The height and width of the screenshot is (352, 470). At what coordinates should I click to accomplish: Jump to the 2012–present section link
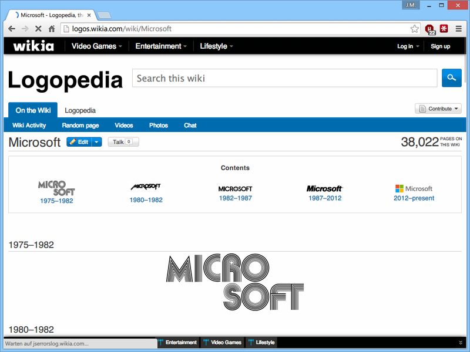pyautogui.click(x=414, y=198)
